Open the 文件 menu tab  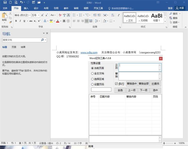(x=5, y=8)
